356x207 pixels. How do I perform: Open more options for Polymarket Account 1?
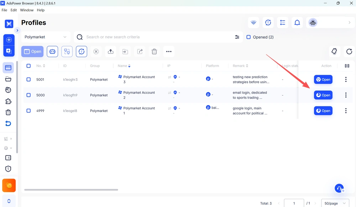(x=346, y=111)
